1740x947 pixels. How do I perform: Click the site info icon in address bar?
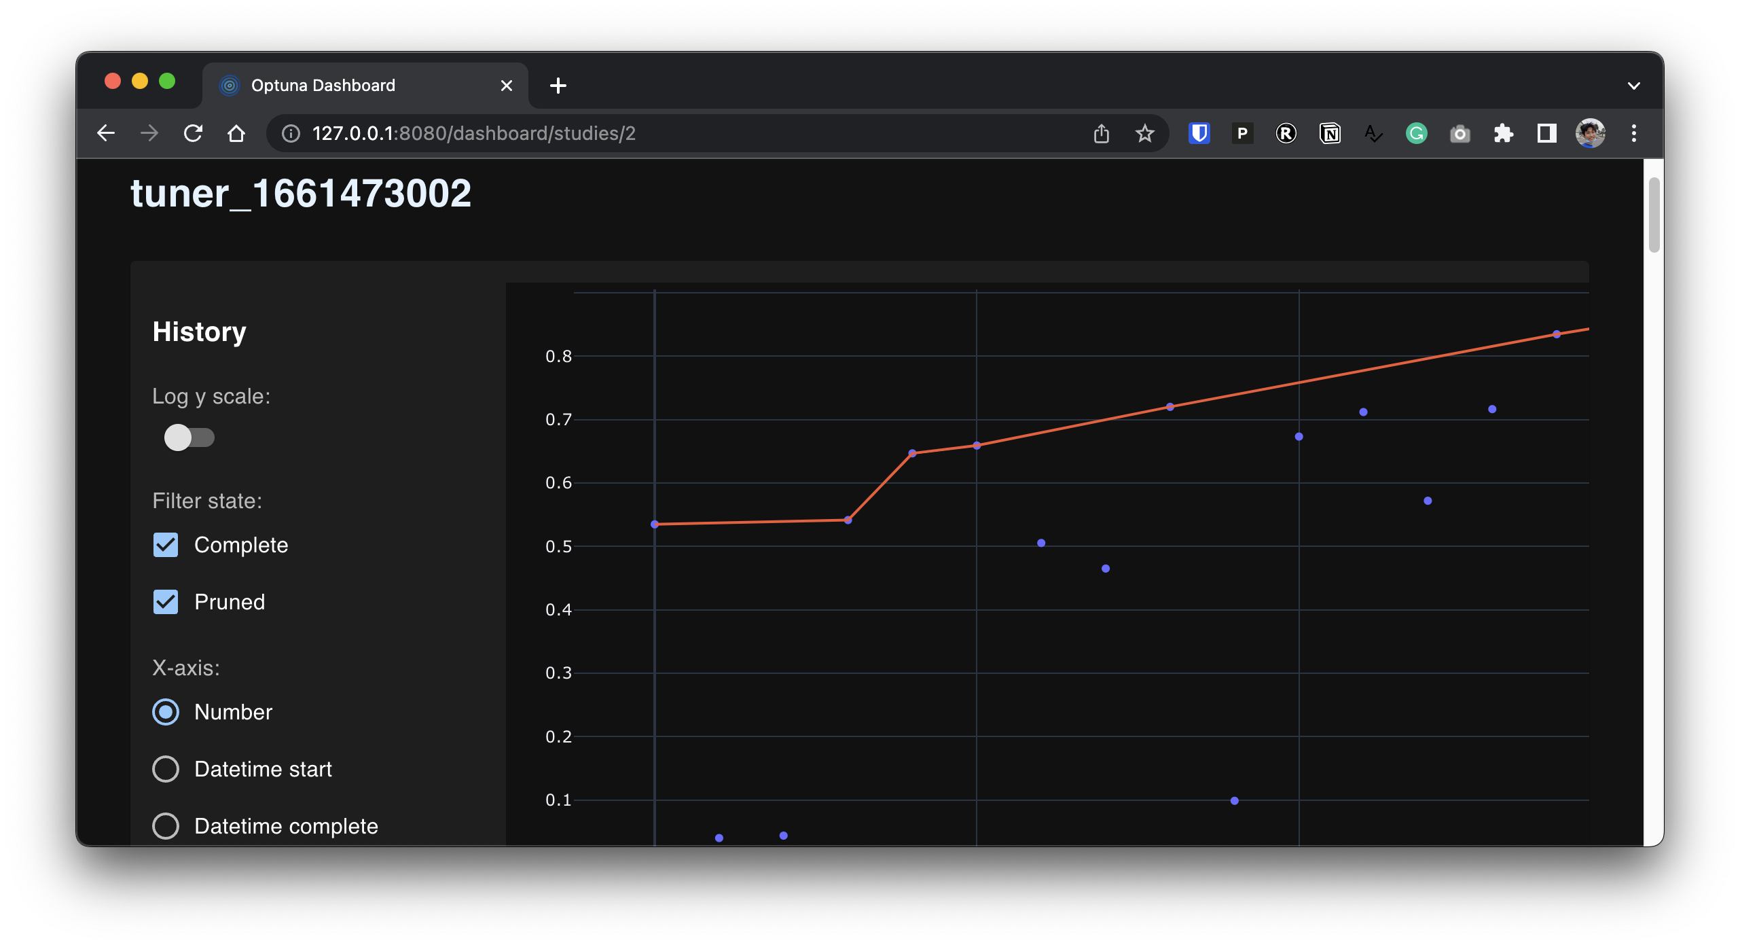click(x=290, y=133)
